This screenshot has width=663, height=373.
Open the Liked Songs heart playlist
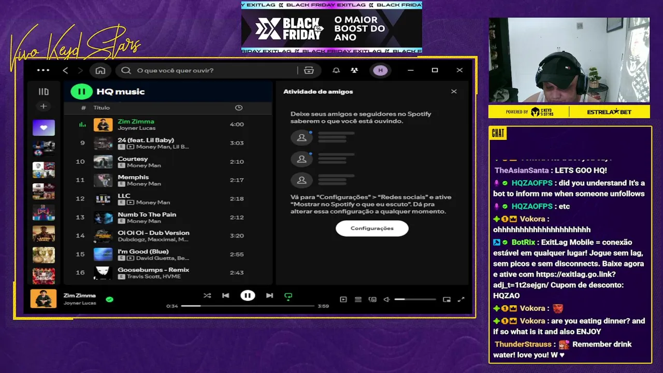point(44,127)
